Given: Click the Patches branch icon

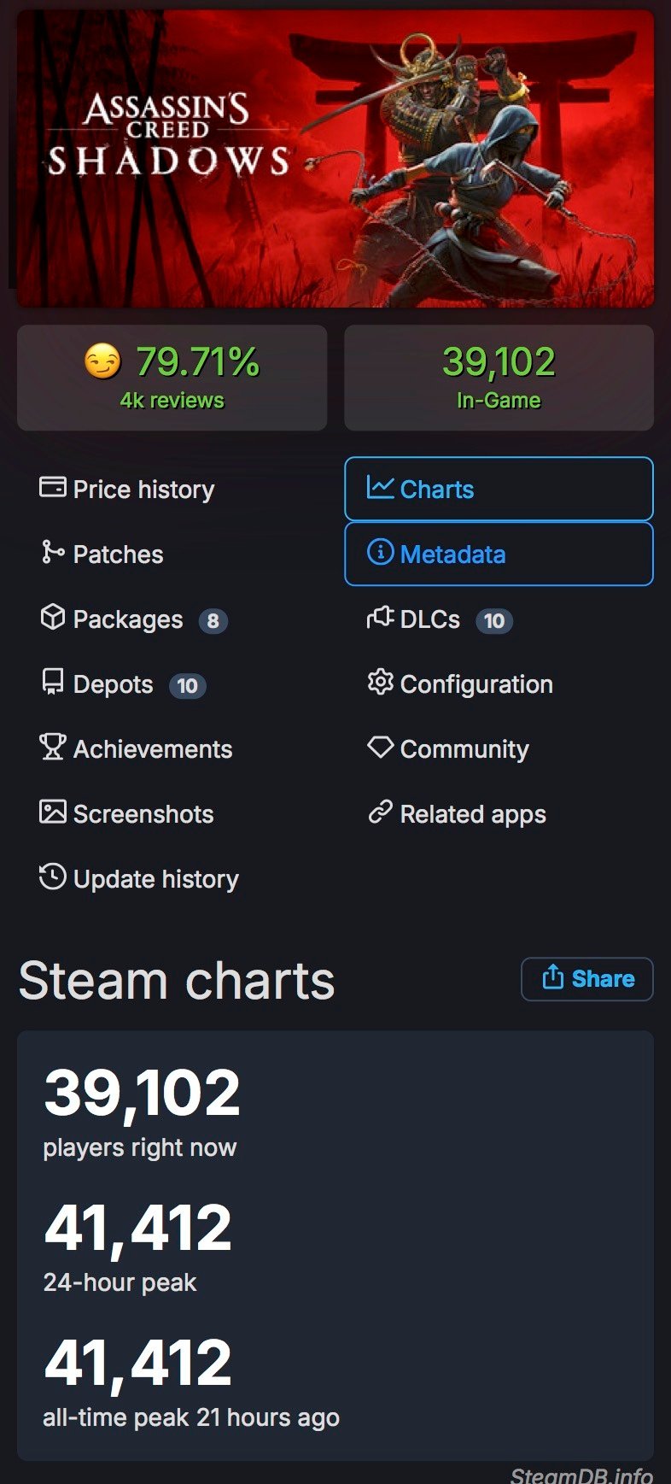Looking at the screenshot, I should coord(52,552).
